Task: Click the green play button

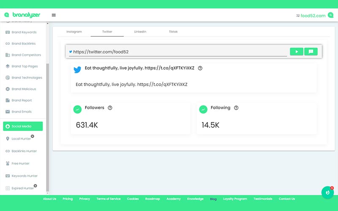Action: (x=297, y=51)
